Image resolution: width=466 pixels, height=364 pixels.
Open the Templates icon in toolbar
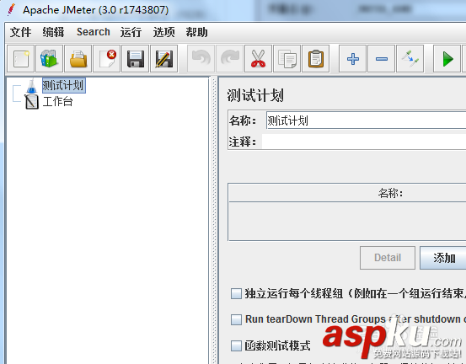pyautogui.click(x=50, y=59)
